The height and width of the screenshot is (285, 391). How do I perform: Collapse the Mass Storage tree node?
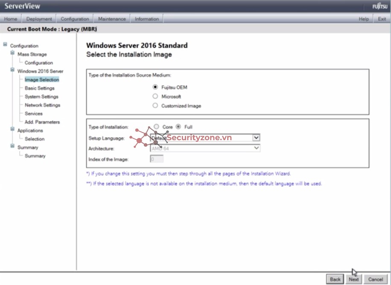(12, 53)
